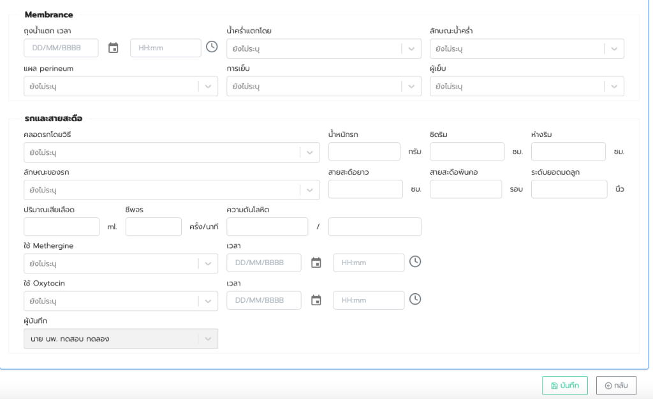Click the ถุงน้ำแตก DD/MM/BBBB date field

[x=61, y=48]
